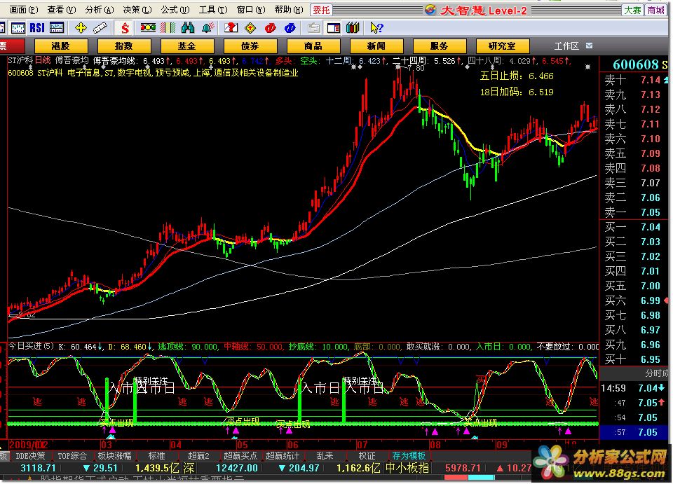Image resolution: width=673 pixels, height=484 pixels.
Task: Activate the help cursor question-mark icon
Action: pos(376,28)
